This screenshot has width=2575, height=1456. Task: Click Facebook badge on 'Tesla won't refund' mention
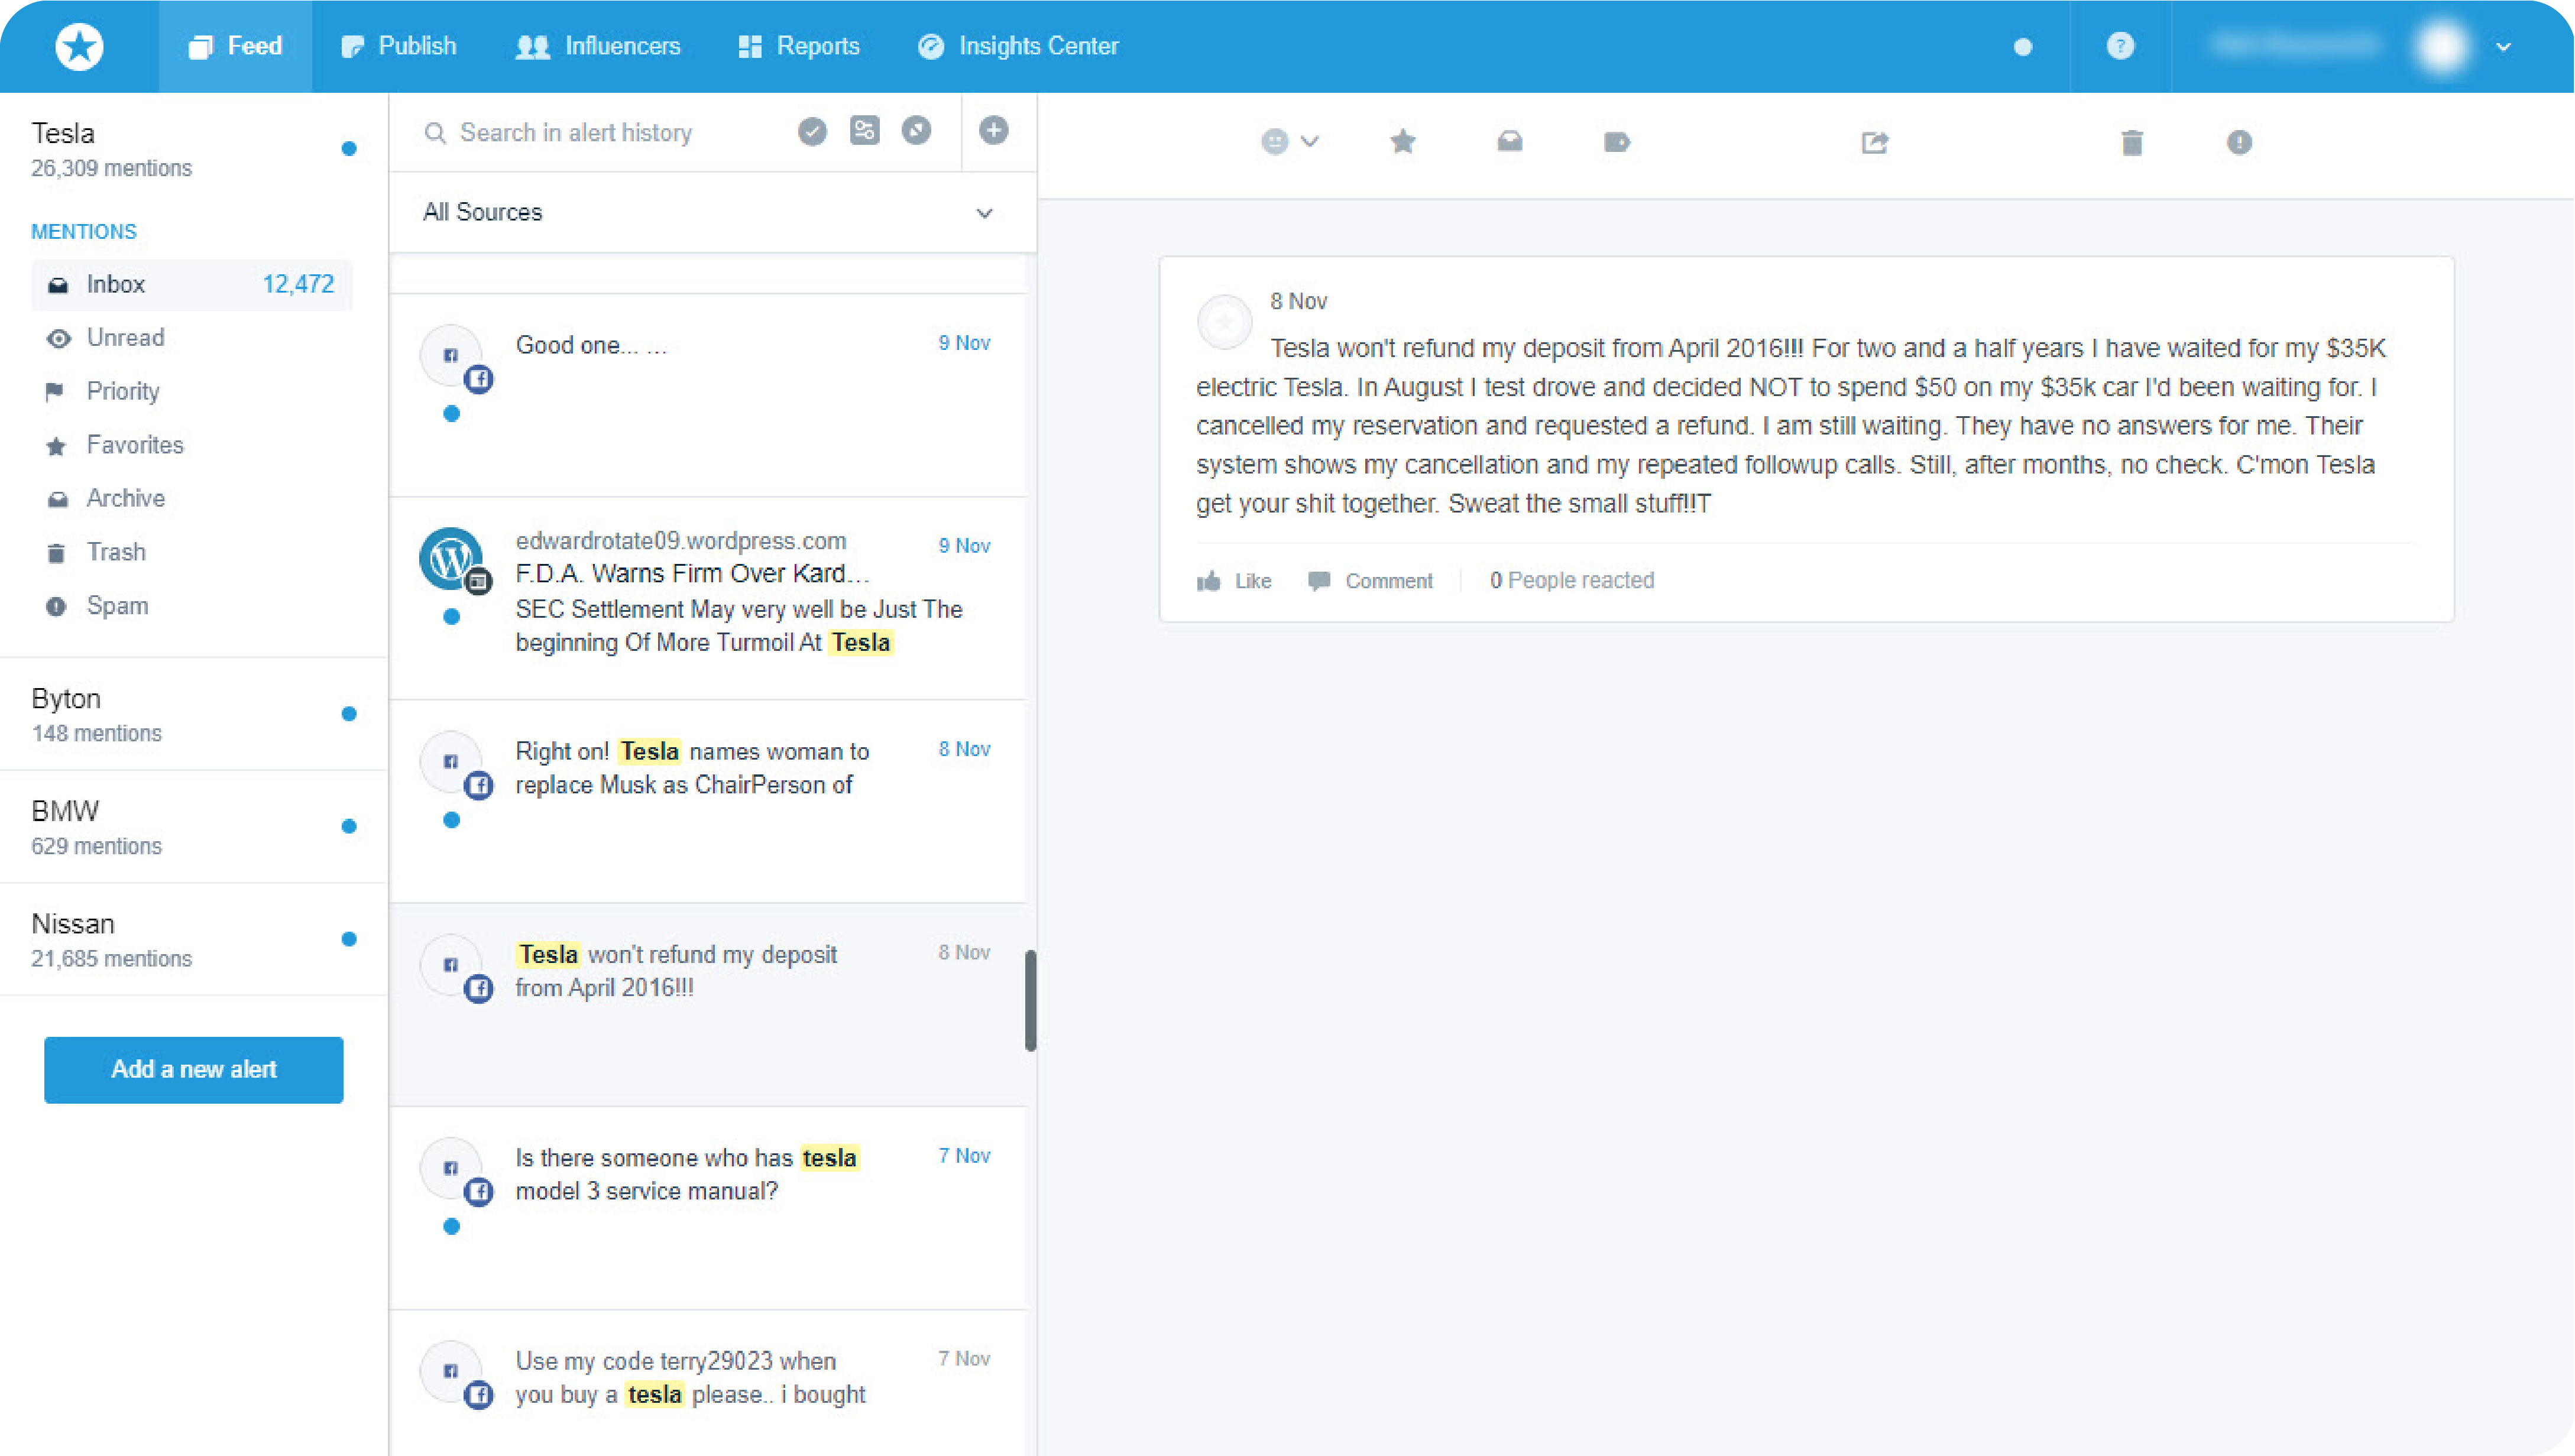(479, 989)
